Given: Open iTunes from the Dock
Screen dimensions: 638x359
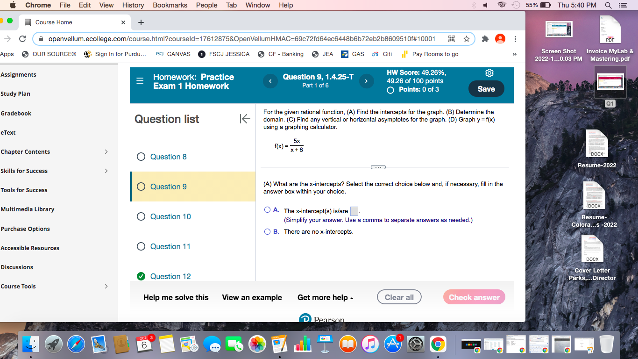Looking at the screenshot, I should pyautogui.click(x=370, y=345).
